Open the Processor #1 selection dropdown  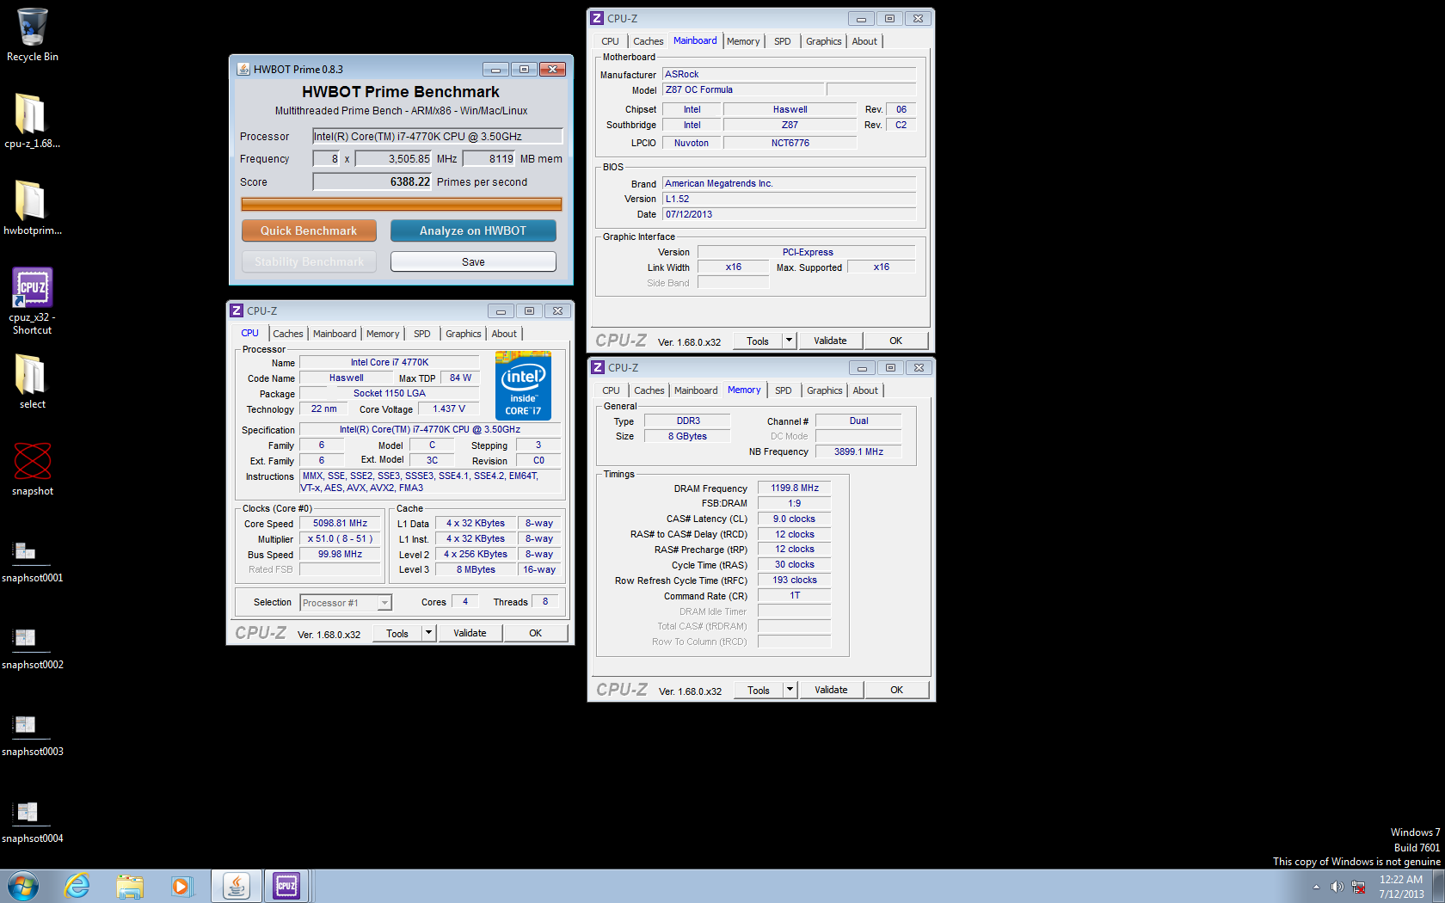(x=346, y=603)
